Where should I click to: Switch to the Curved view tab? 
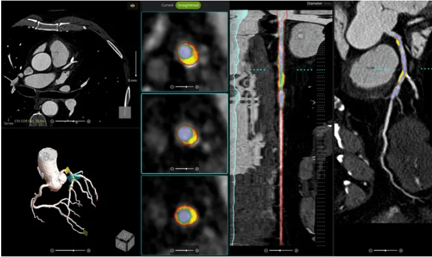tap(168, 5)
